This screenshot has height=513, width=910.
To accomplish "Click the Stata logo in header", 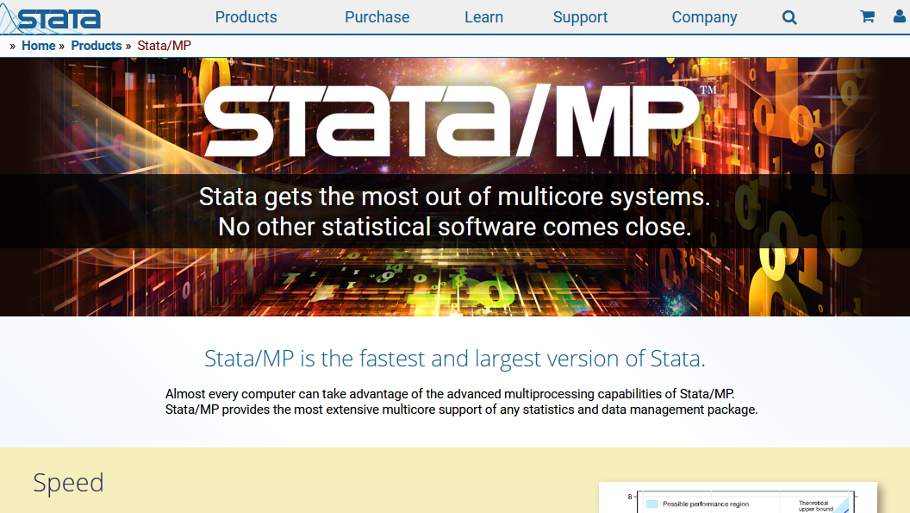I will click(x=51, y=17).
